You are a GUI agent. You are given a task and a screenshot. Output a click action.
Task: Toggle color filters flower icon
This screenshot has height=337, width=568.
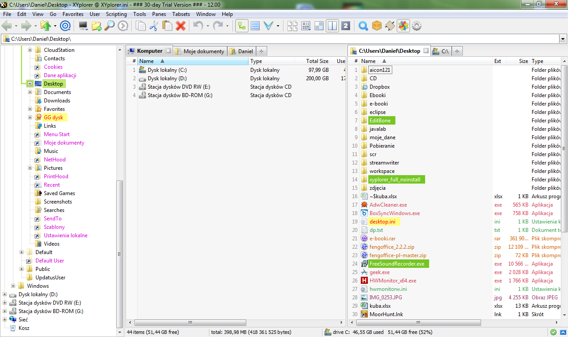pos(403,26)
